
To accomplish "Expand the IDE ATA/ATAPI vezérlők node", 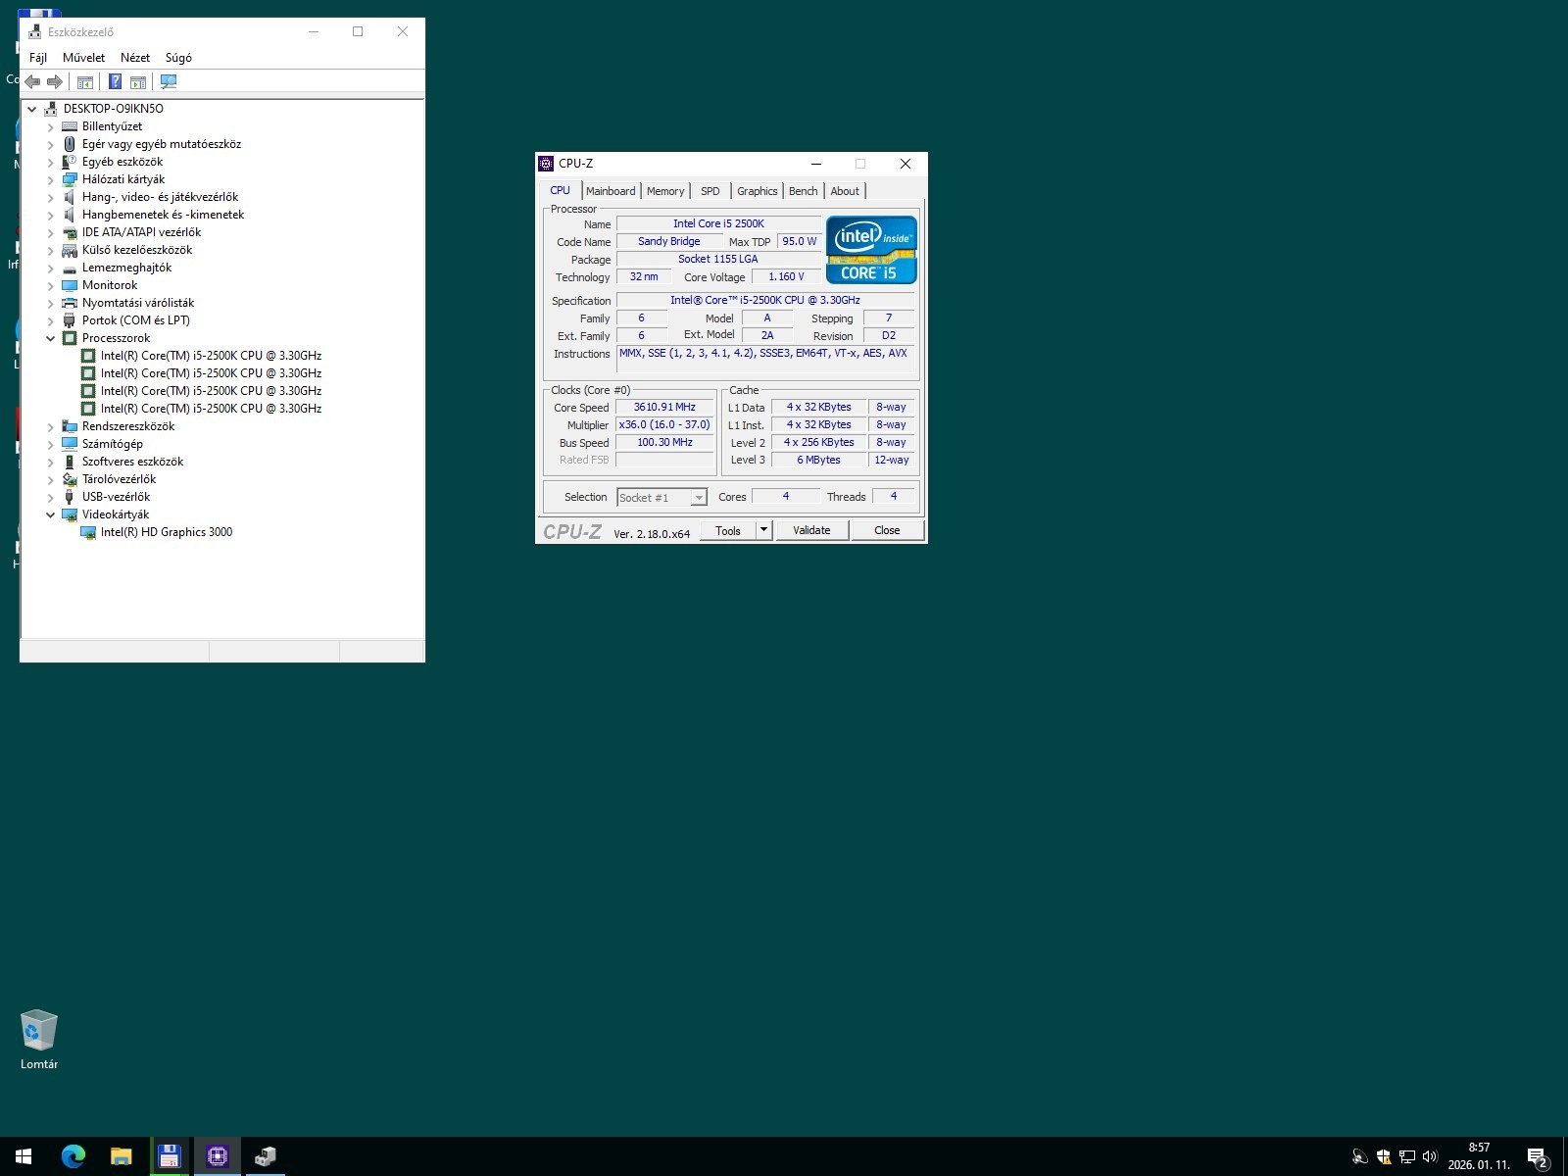I will pyautogui.click(x=51, y=232).
